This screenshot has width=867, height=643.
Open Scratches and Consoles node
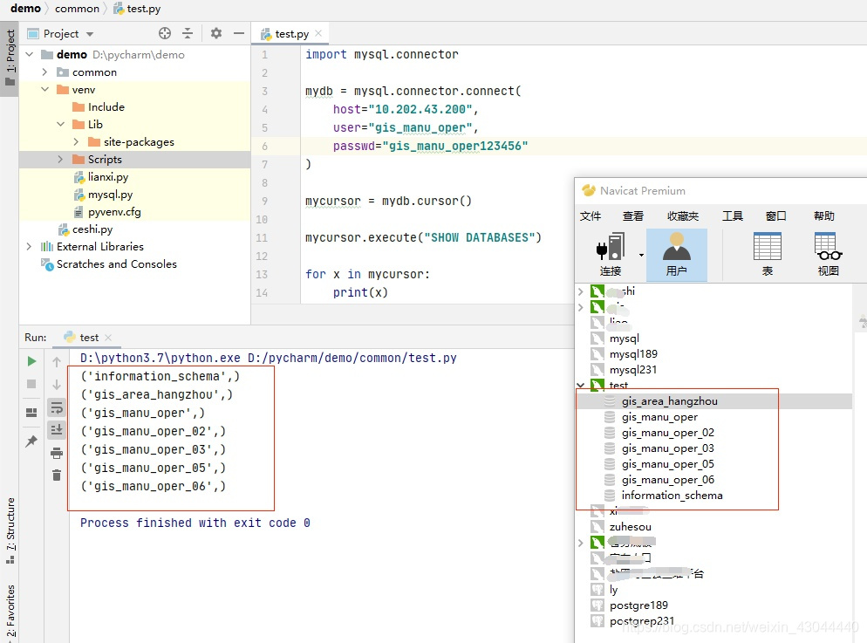[117, 264]
